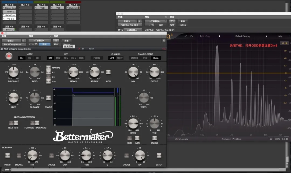Click the THRESHOLD knob
This screenshot has width=291, height=173.
(13, 72)
